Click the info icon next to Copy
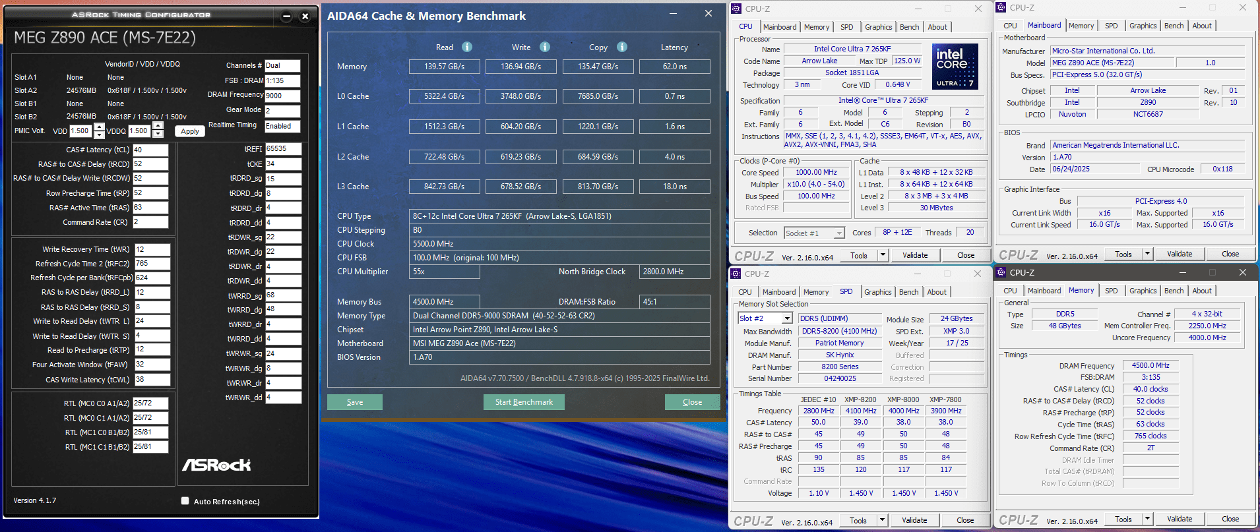1260x532 pixels. pos(622,47)
